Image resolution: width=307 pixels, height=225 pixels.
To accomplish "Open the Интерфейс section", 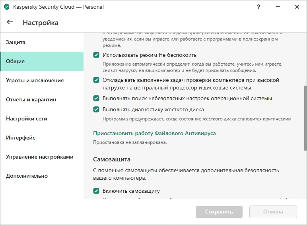I will click(42, 138).
